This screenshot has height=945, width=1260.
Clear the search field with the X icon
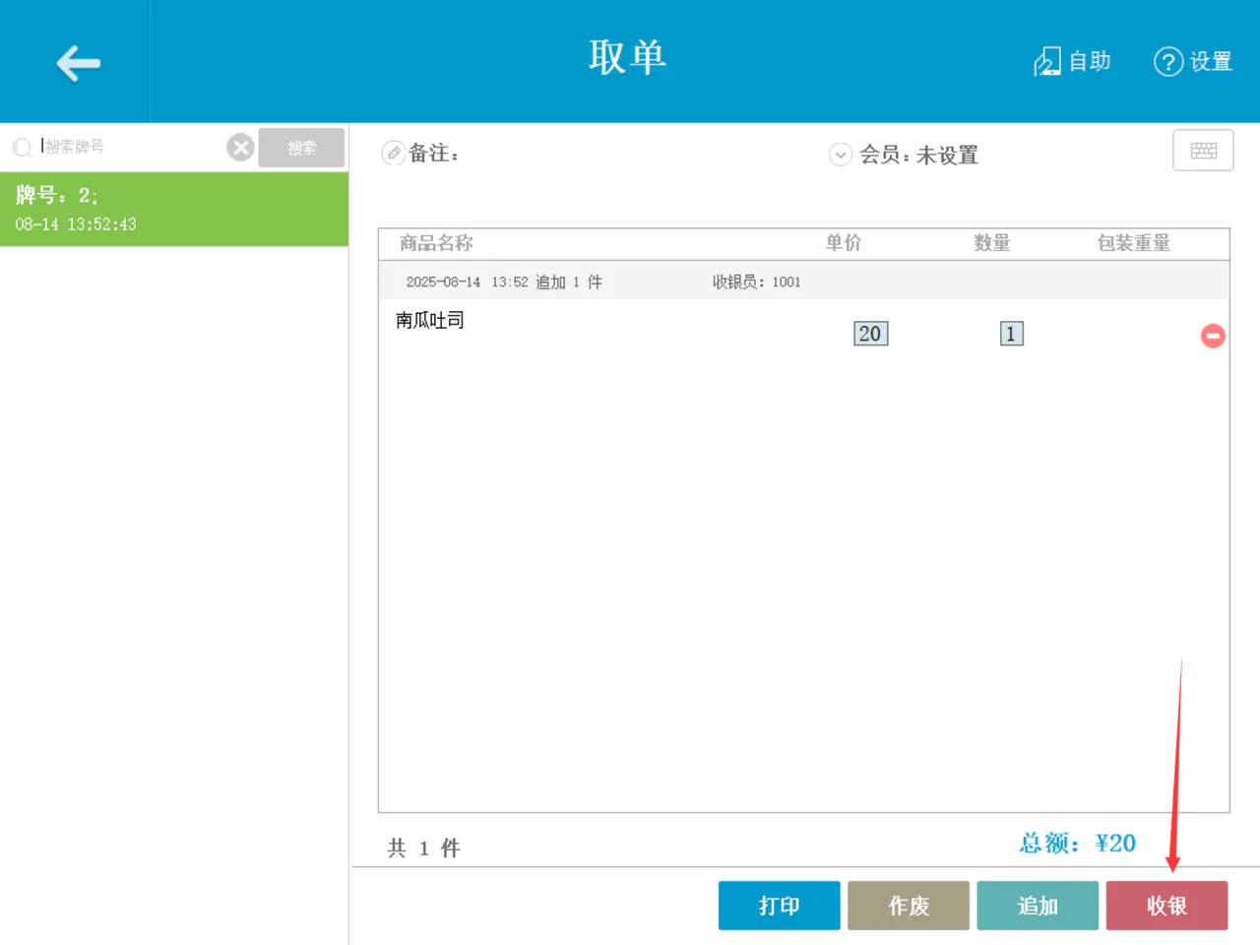pos(240,148)
